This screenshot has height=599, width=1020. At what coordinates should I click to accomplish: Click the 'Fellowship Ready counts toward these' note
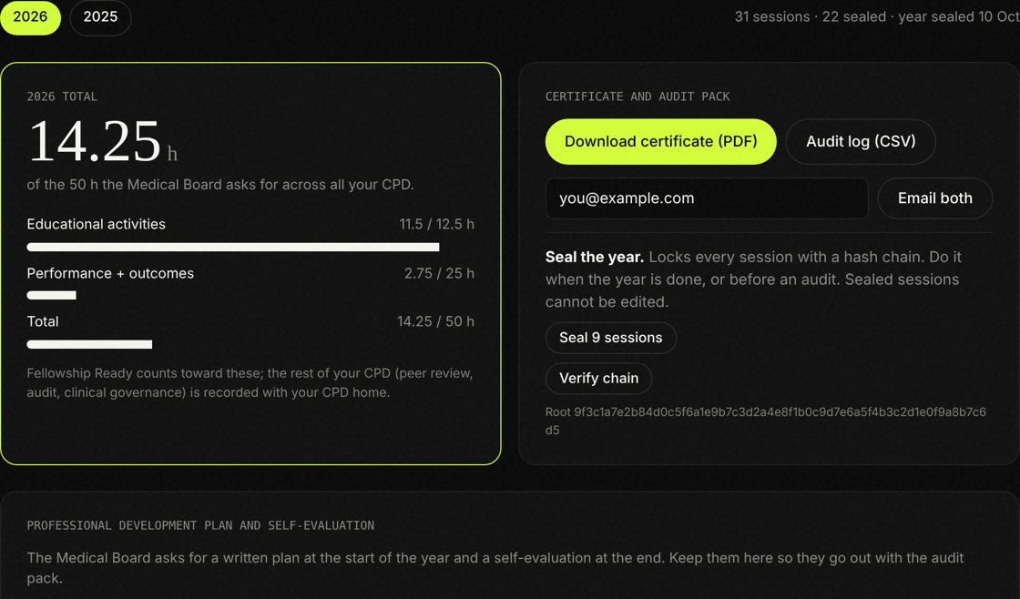(250, 382)
